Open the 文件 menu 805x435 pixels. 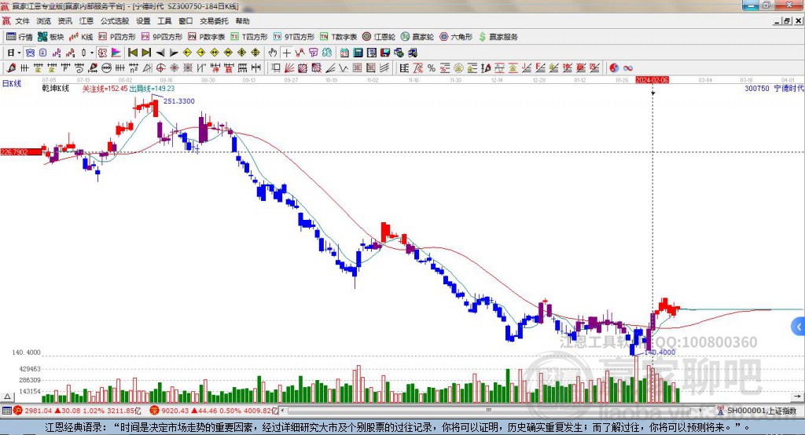pos(22,21)
